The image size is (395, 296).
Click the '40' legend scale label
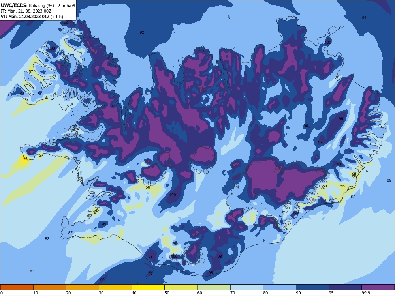(x=134, y=293)
